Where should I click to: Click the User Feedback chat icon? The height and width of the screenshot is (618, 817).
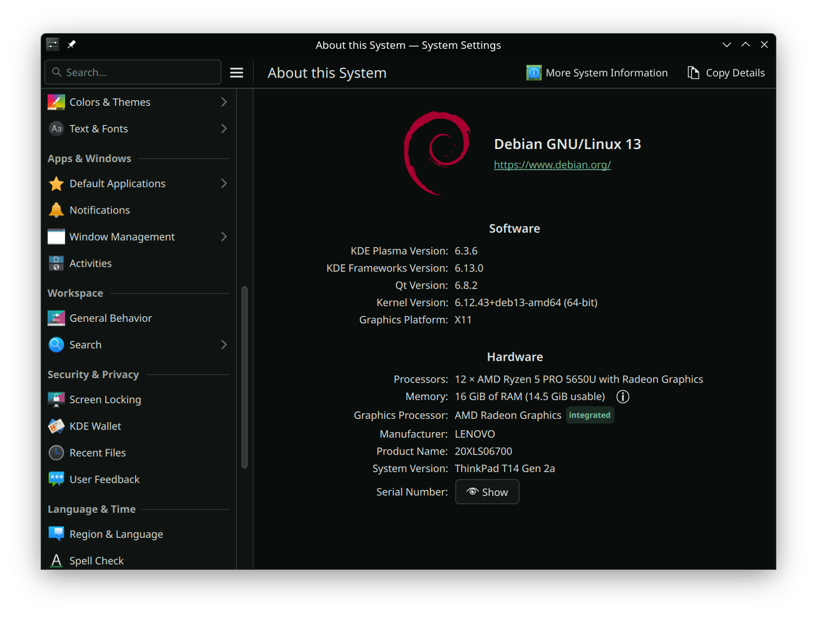[56, 479]
